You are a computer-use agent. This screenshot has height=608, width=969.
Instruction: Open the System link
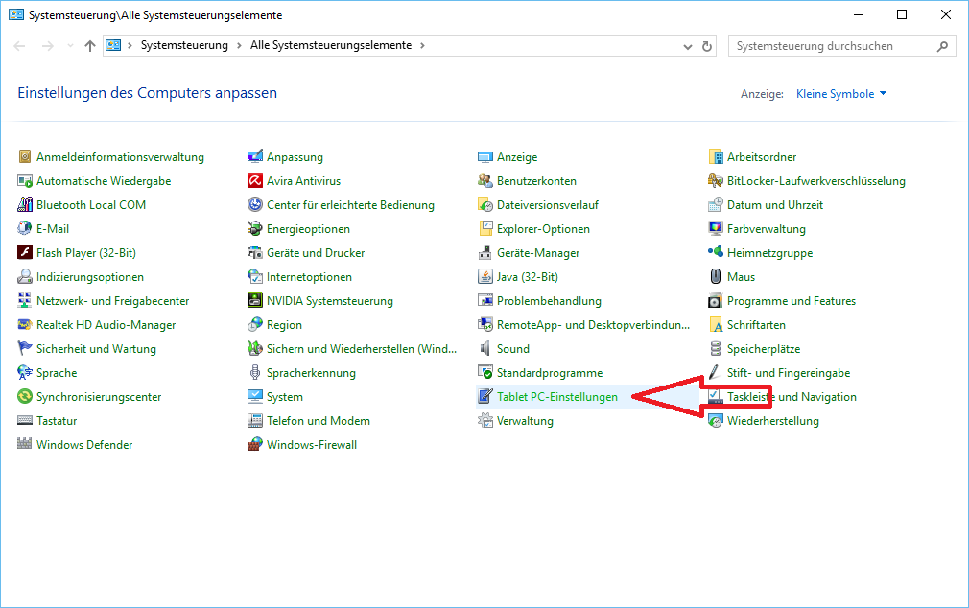[x=284, y=397]
